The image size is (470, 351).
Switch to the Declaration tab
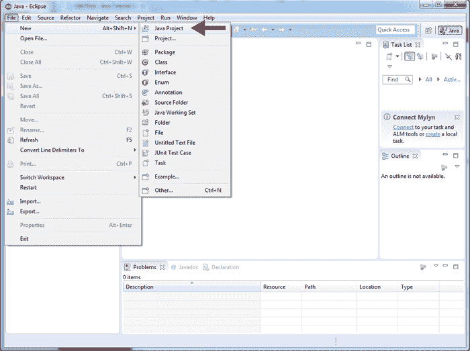221,267
